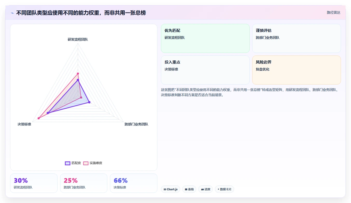Select the 进度 tag chip
The width and height of the screenshot is (351, 203).
pyautogui.click(x=206, y=189)
